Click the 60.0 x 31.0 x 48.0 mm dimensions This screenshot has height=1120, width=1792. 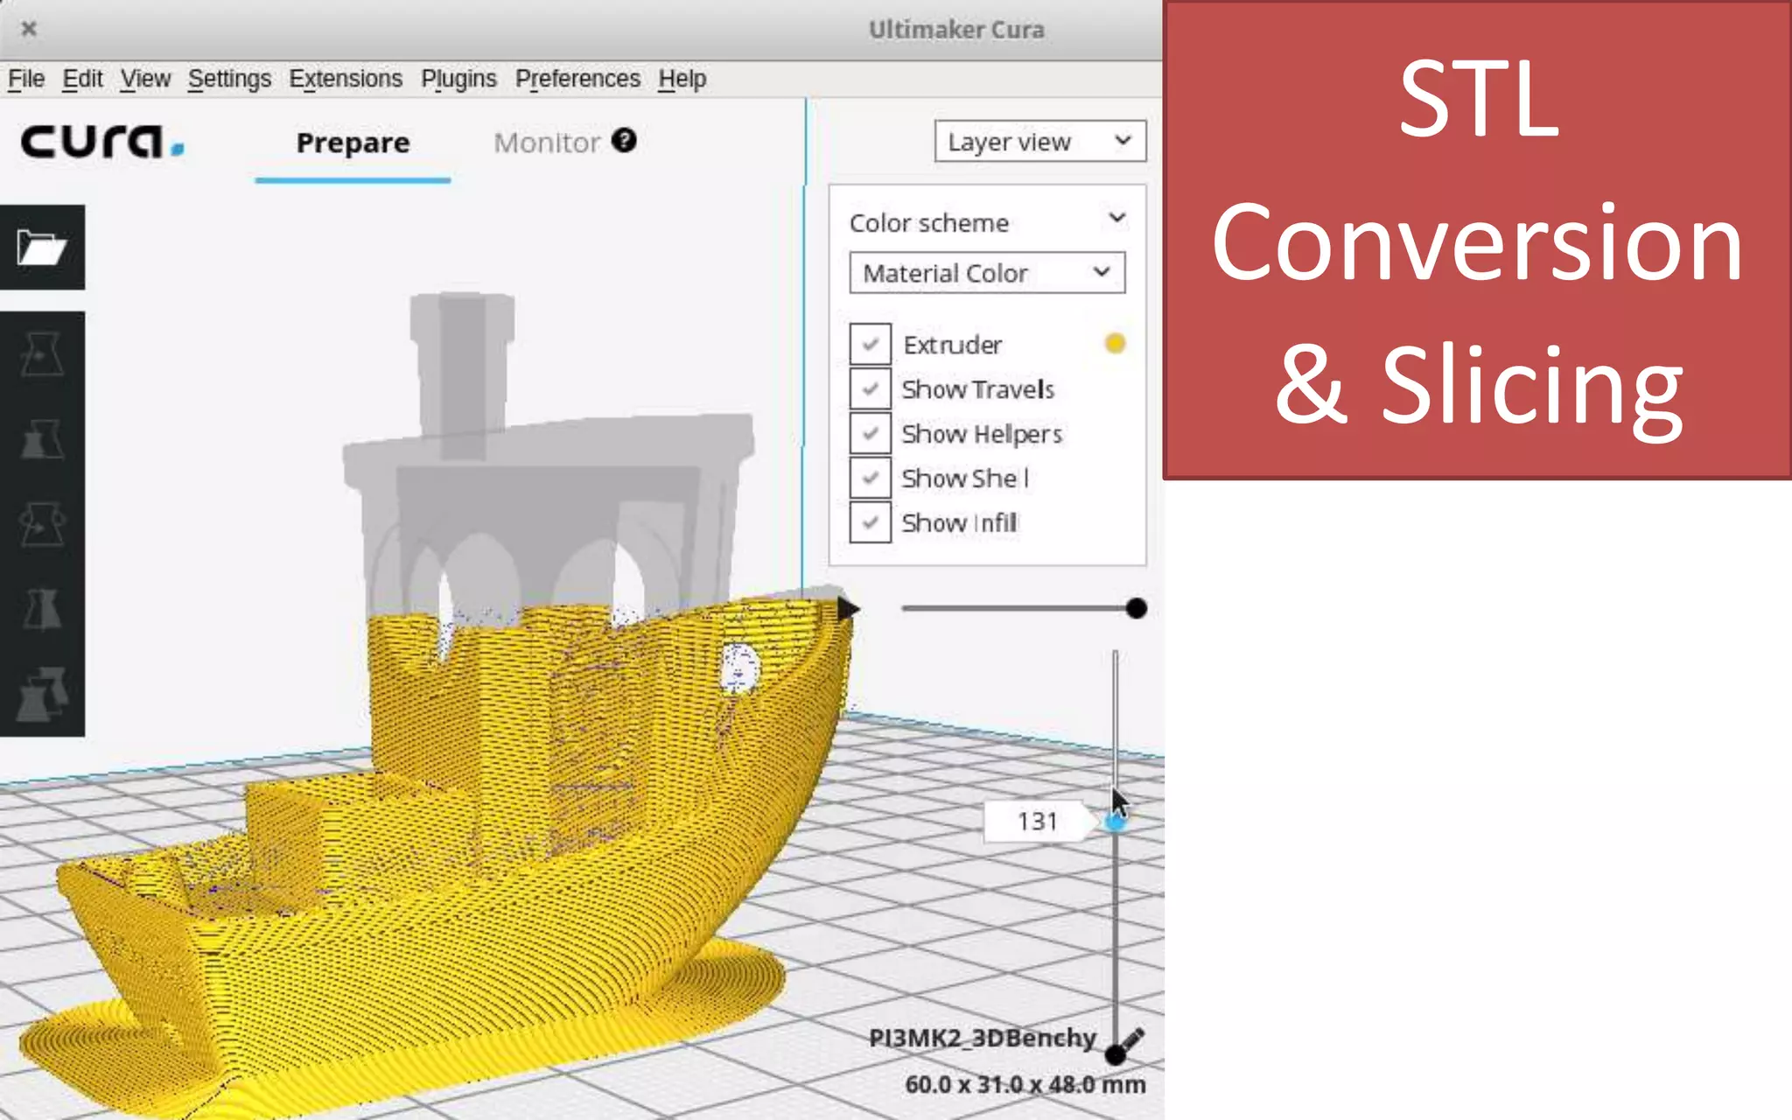click(1025, 1085)
